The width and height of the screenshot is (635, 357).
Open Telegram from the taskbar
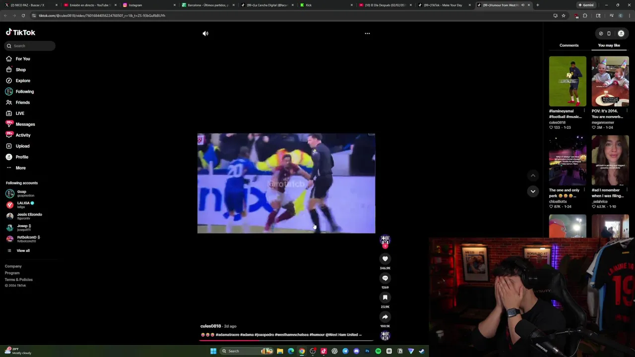[x=345, y=351]
